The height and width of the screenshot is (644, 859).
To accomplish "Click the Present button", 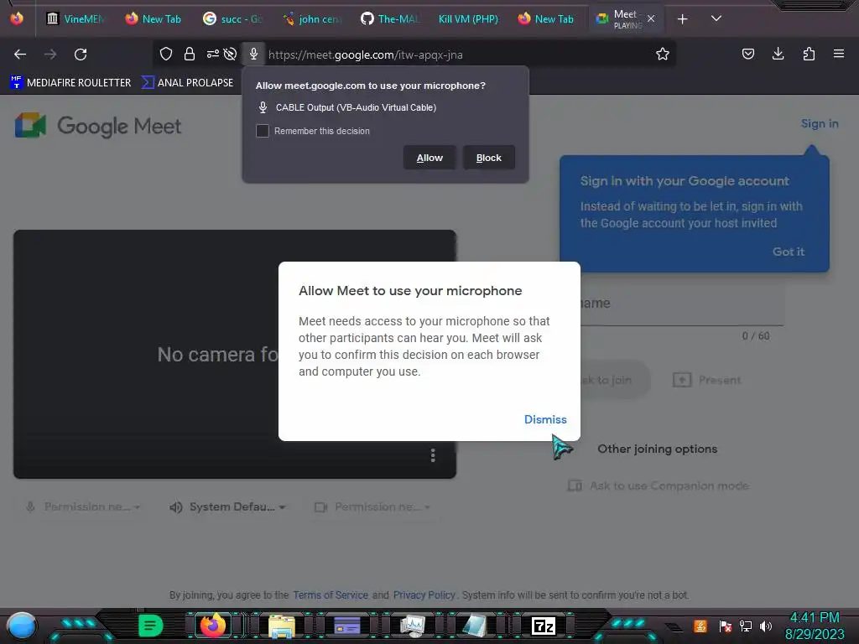I will (707, 380).
